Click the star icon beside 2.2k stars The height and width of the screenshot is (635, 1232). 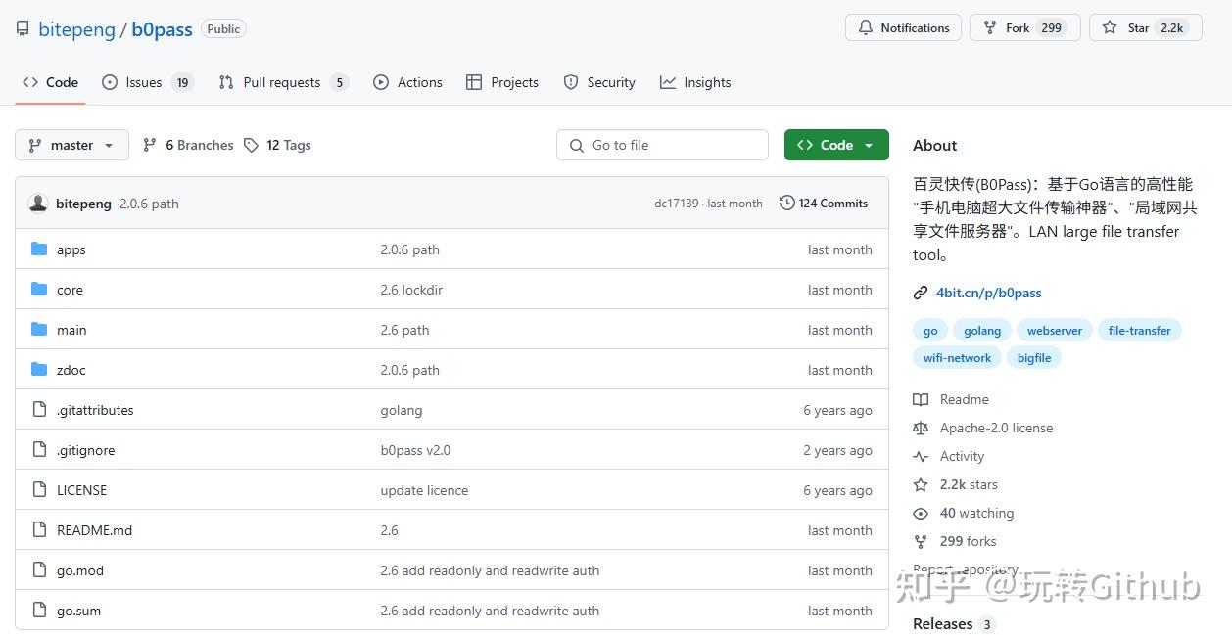coord(921,484)
